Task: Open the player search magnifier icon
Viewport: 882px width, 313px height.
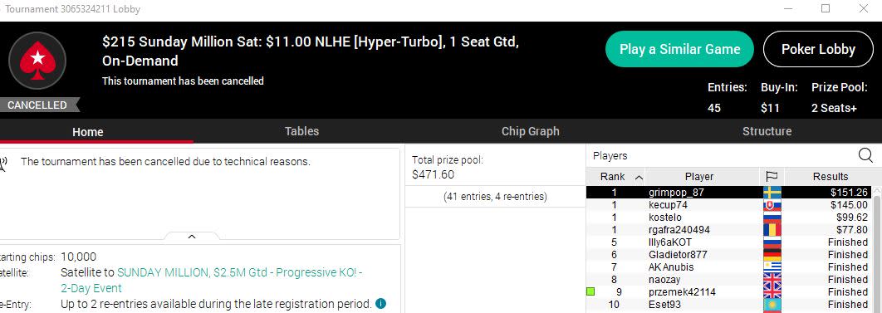Action: (865, 155)
